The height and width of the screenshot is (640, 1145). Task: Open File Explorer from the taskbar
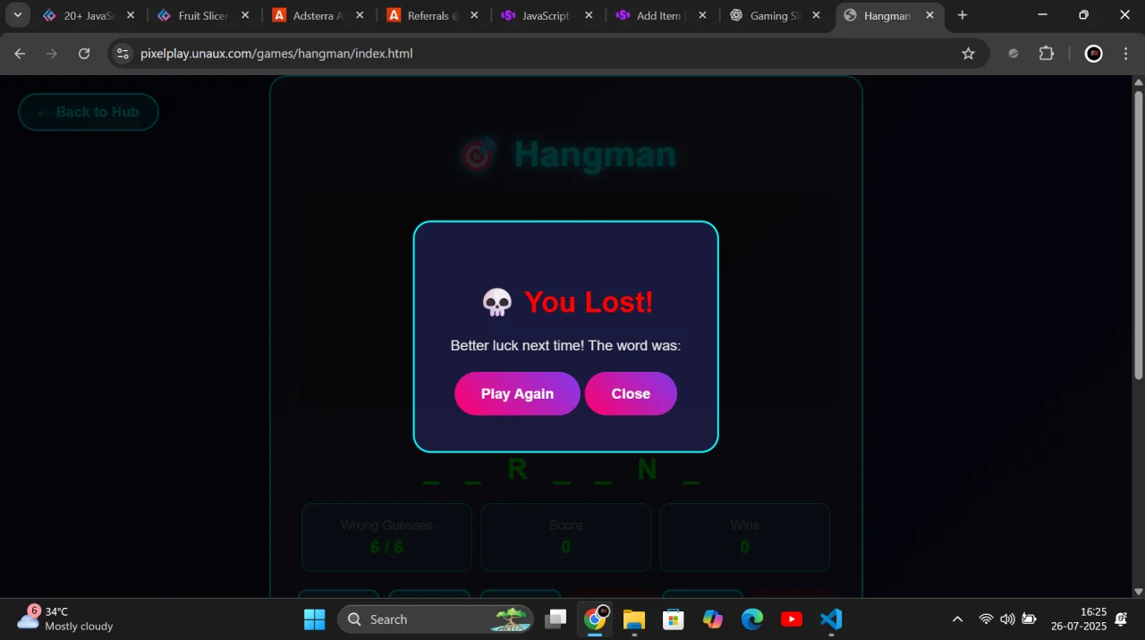tap(634, 619)
